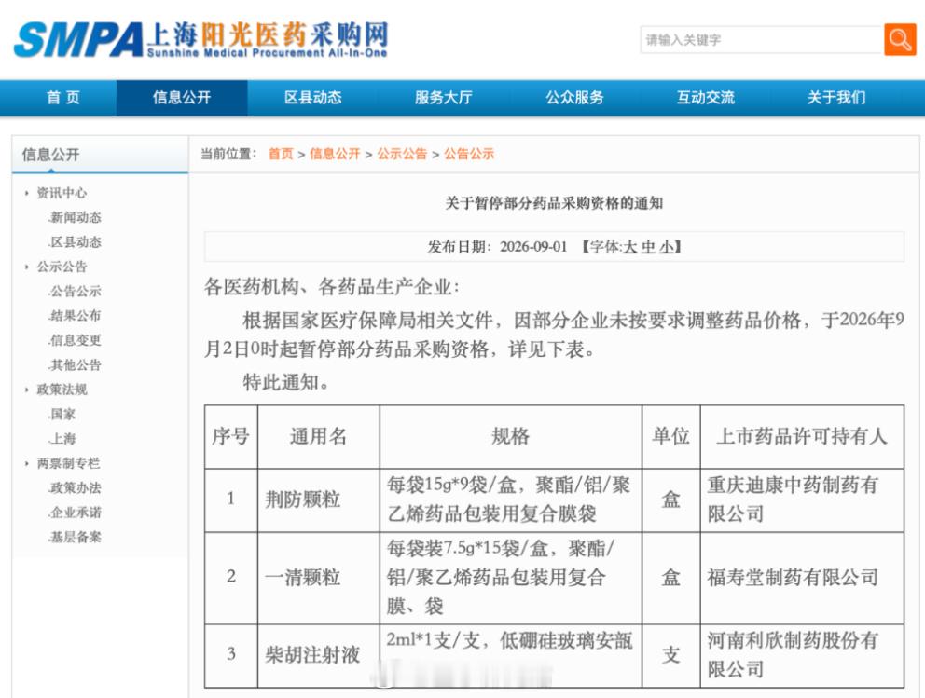This screenshot has width=925, height=698.
Task: Click the 上市药品许可持有人 column header
Action: pyautogui.click(x=802, y=437)
